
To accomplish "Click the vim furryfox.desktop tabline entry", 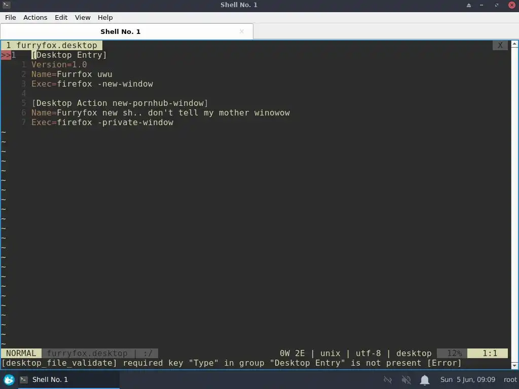I will (x=52, y=45).
